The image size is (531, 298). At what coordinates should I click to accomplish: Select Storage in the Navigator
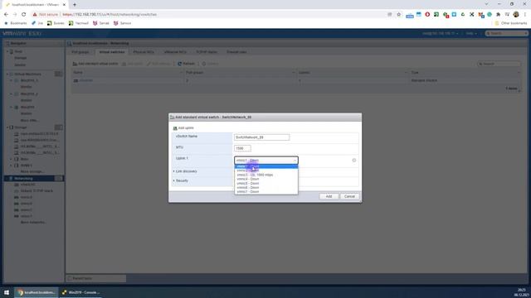click(x=20, y=127)
